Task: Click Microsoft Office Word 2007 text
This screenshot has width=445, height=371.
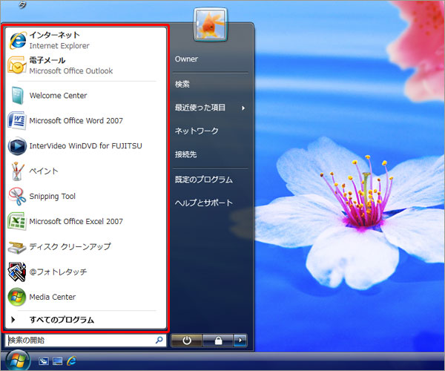Action: (76, 121)
